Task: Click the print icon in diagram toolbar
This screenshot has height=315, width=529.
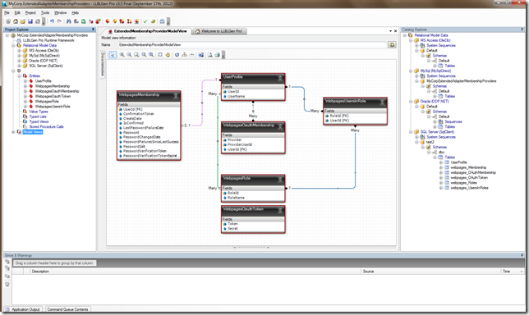Action: tap(217, 55)
